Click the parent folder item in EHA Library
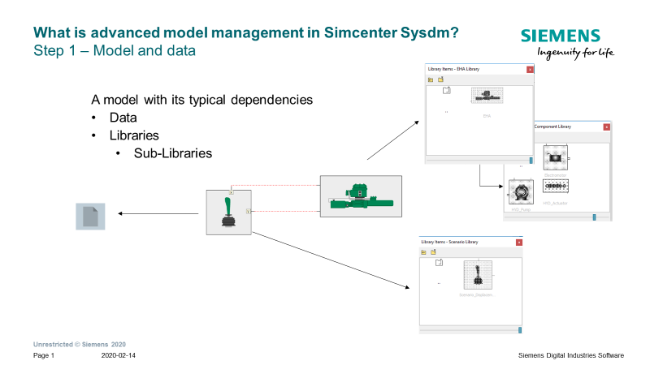Screen dimensions: 650x365 (x=446, y=90)
